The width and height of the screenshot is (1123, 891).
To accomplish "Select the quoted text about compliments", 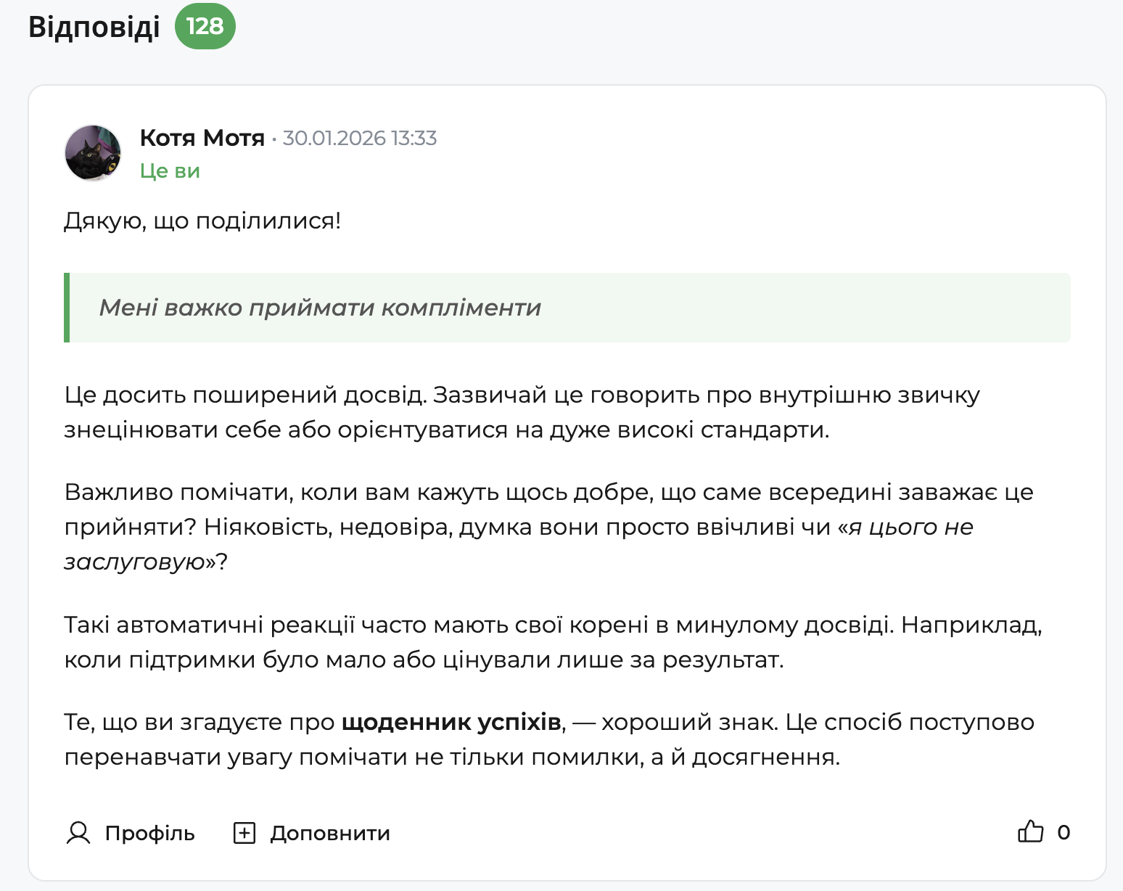I will (x=319, y=308).
